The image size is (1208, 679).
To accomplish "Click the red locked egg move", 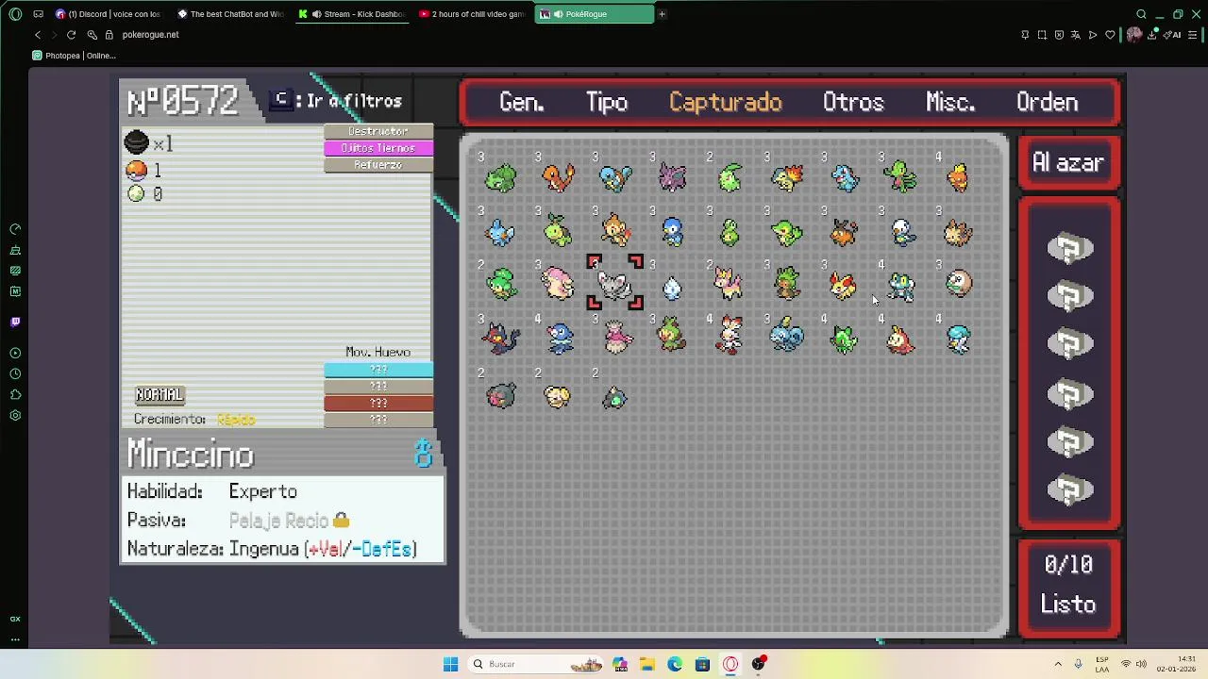I will pos(378,403).
